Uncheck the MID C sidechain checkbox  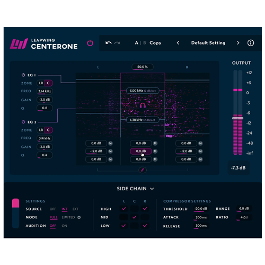pyautogui.click(x=134, y=217)
